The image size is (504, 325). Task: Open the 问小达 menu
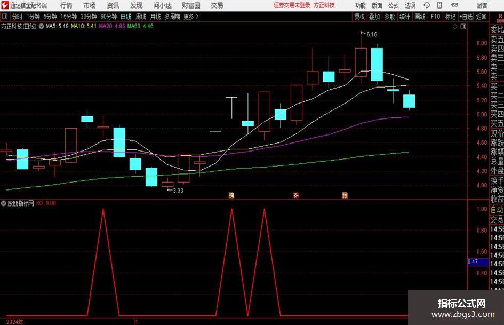click(162, 5)
